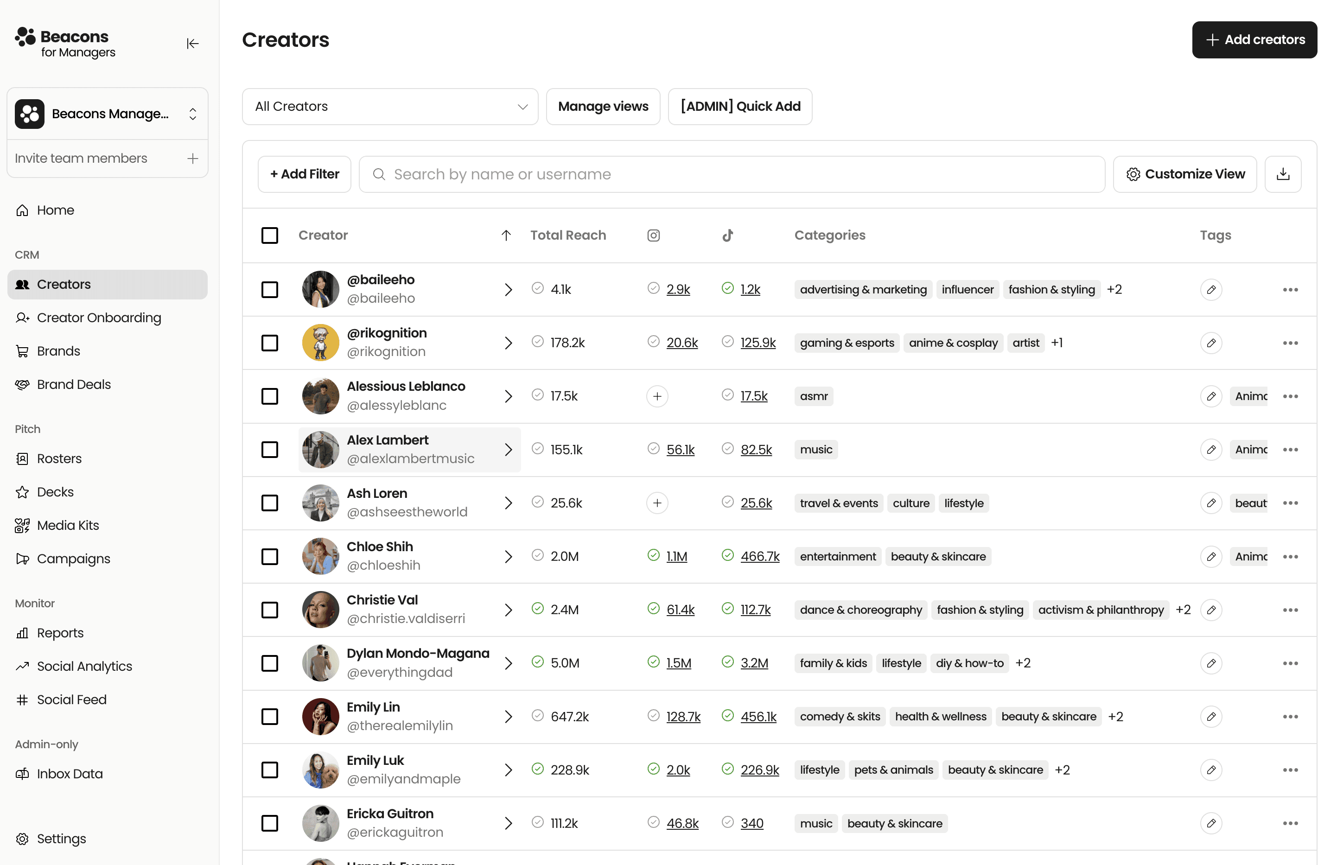The image size is (1337, 865).
Task: Sort by Creator using the arrow icon
Action: tap(506, 235)
